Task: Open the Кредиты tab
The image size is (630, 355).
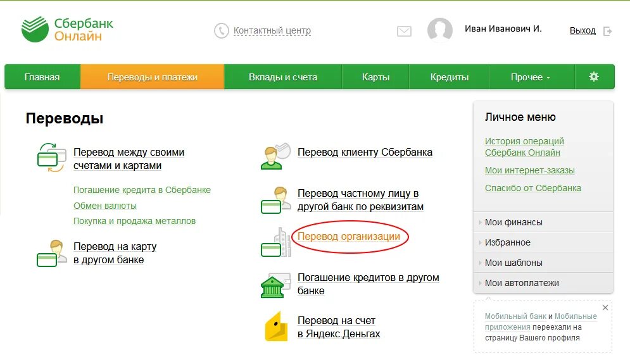Action: (449, 77)
